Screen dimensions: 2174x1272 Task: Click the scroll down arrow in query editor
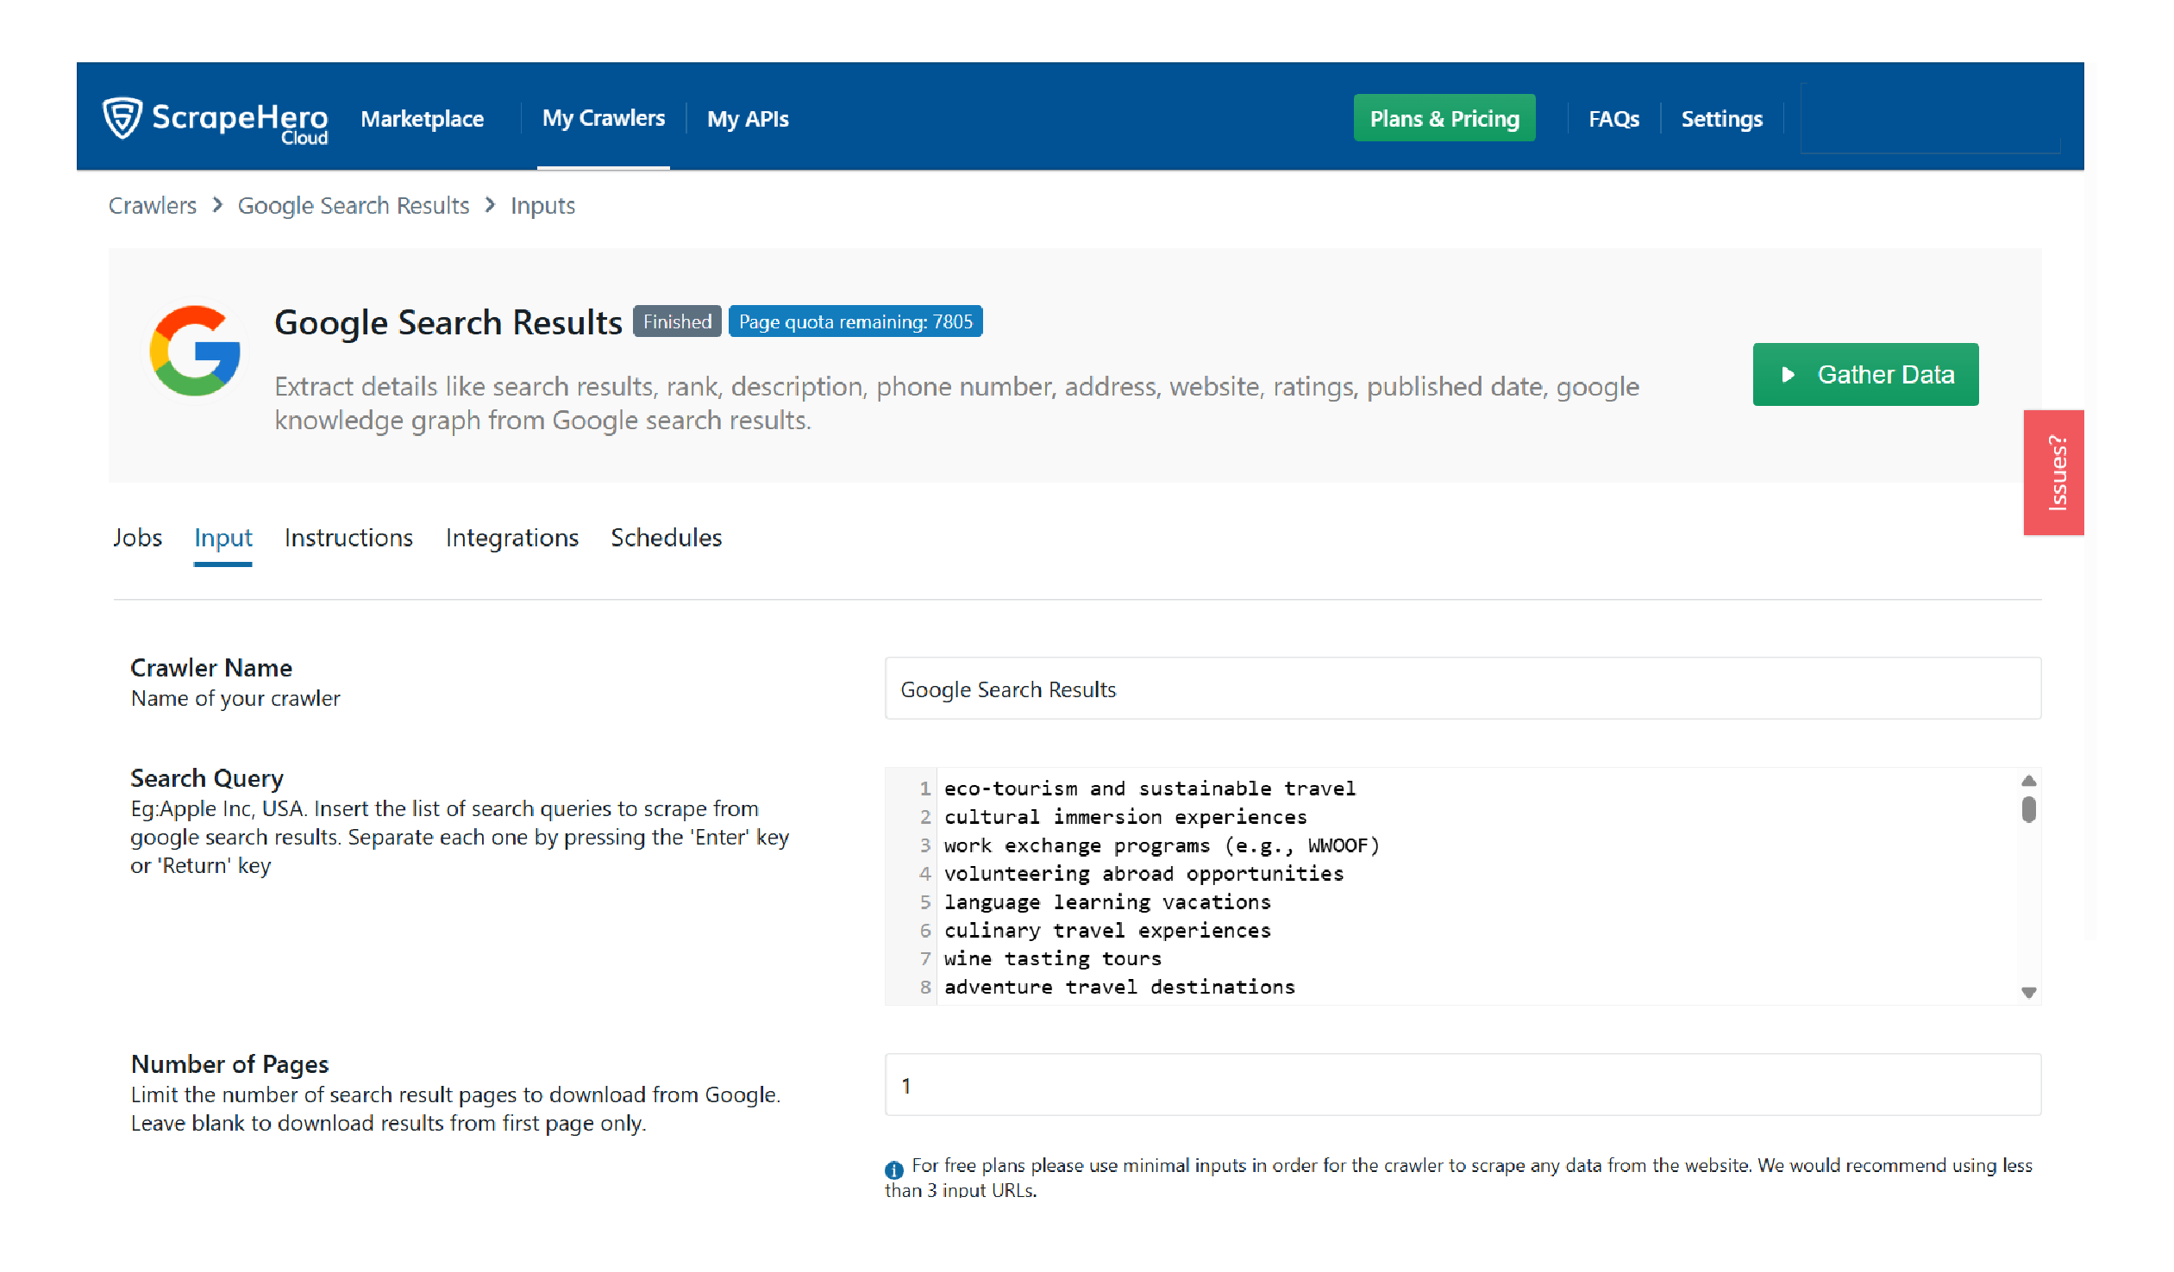tap(2028, 993)
